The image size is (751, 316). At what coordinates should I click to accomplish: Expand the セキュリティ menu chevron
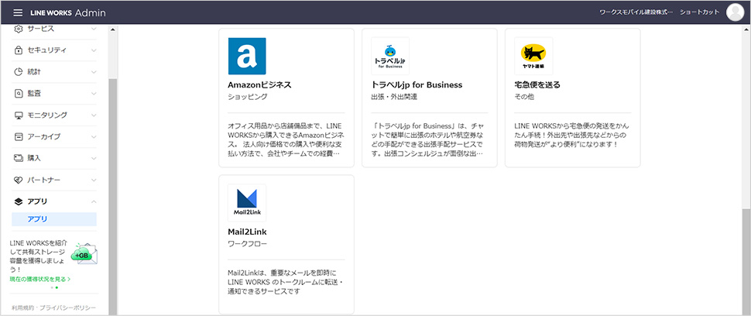coord(94,50)
